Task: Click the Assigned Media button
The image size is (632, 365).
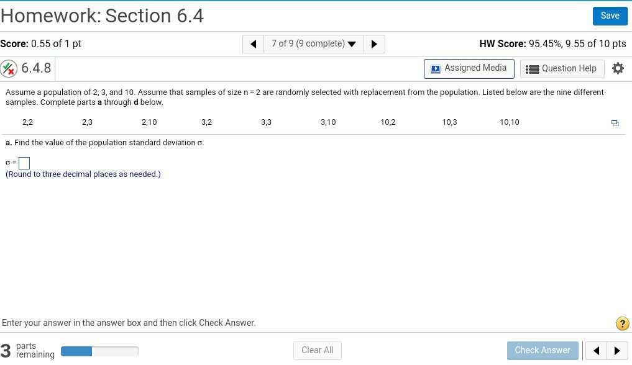Action: (469, 68)
